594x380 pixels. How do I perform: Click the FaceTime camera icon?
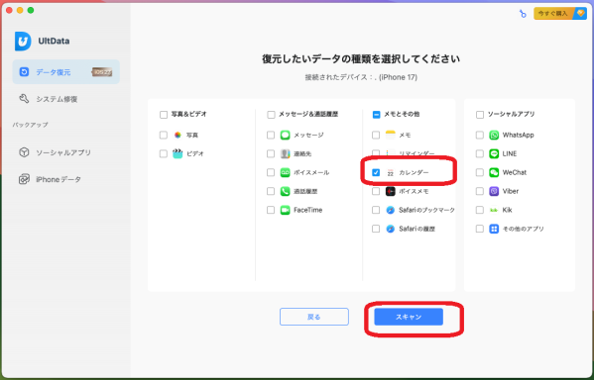tap(285, 210)
